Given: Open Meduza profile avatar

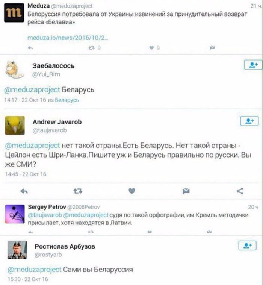Looking at the screenshot, I should pos(14,13).
